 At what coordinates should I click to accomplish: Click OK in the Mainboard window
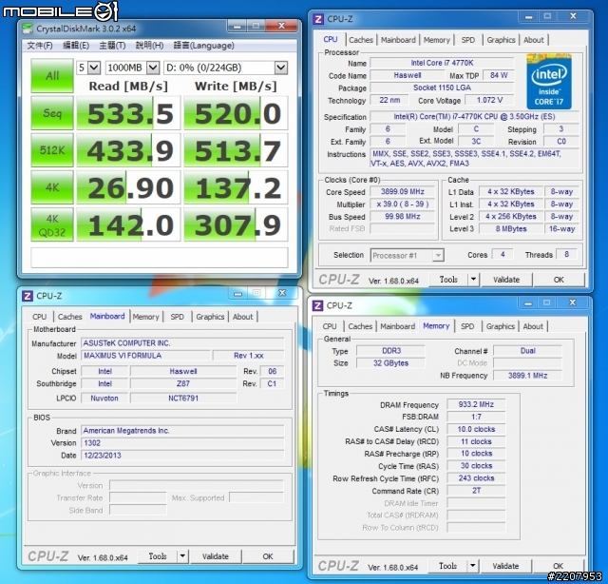pos(268,556)
